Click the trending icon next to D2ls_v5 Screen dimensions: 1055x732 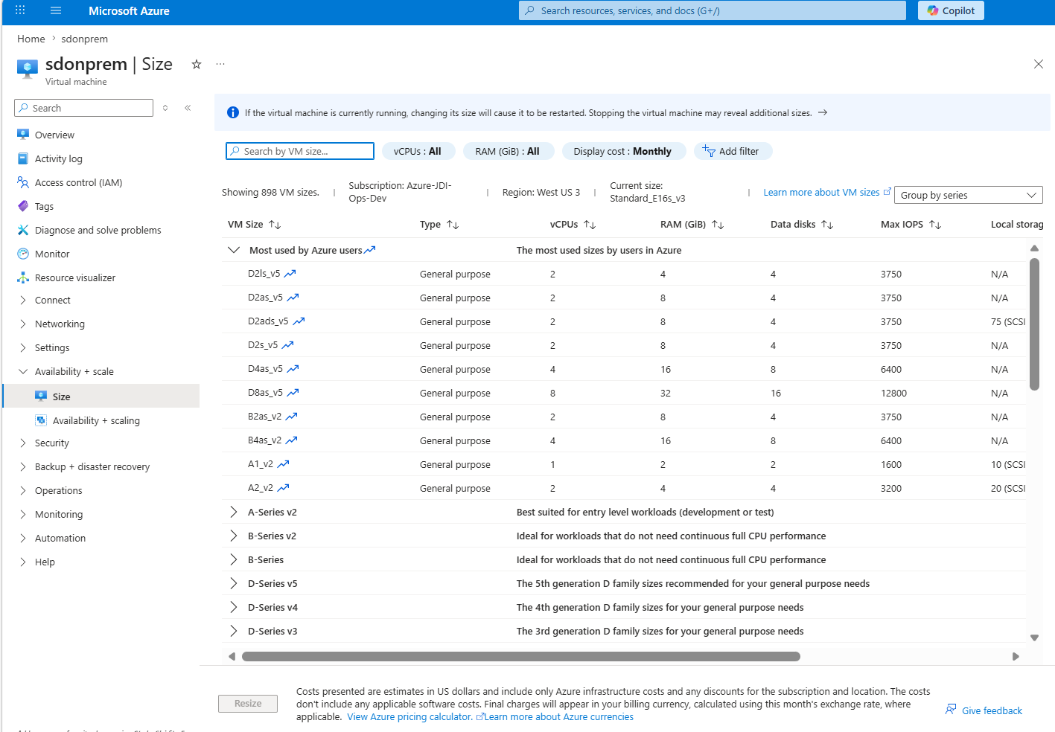click(290, 274)
